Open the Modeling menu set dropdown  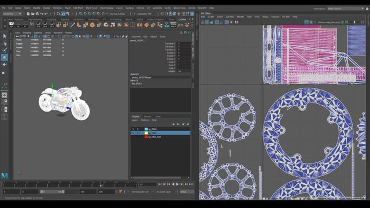coord(12,14)
